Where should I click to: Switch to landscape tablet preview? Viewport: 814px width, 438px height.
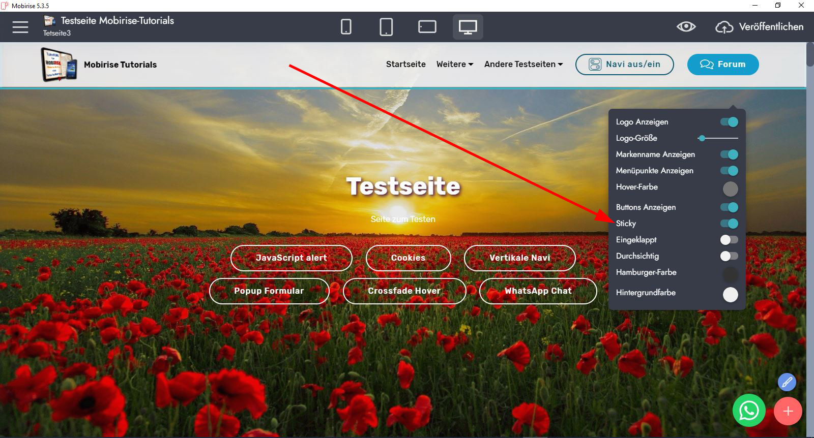[x=427, y=27]
